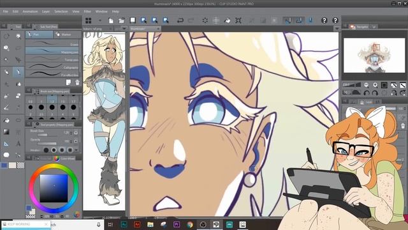408x230 pixels.
Task: Select third anti-aliasing option circle
Action: (x=62, y=150)
